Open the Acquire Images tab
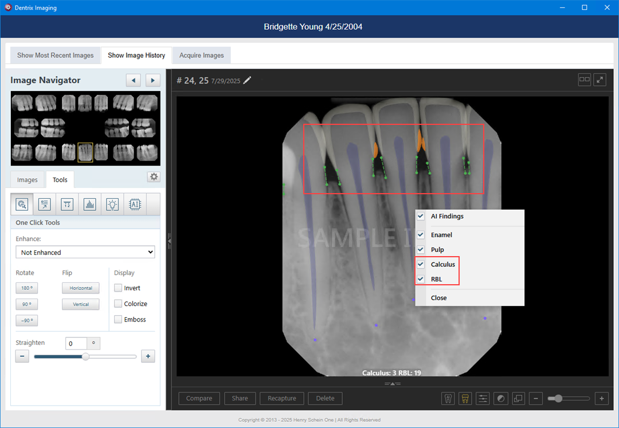 201,55
